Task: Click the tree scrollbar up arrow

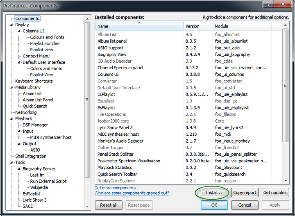Action: pyautogui.click(x=87, y=19)
